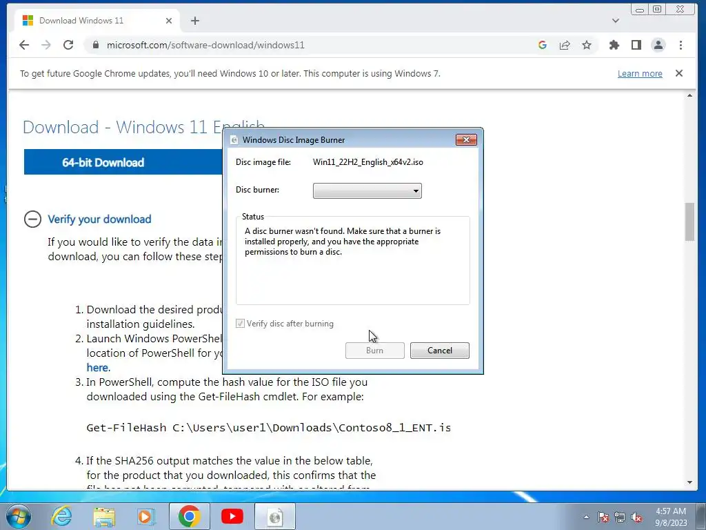Open the Disc burner dropdown
706x530 pixels.
(367, 190)
